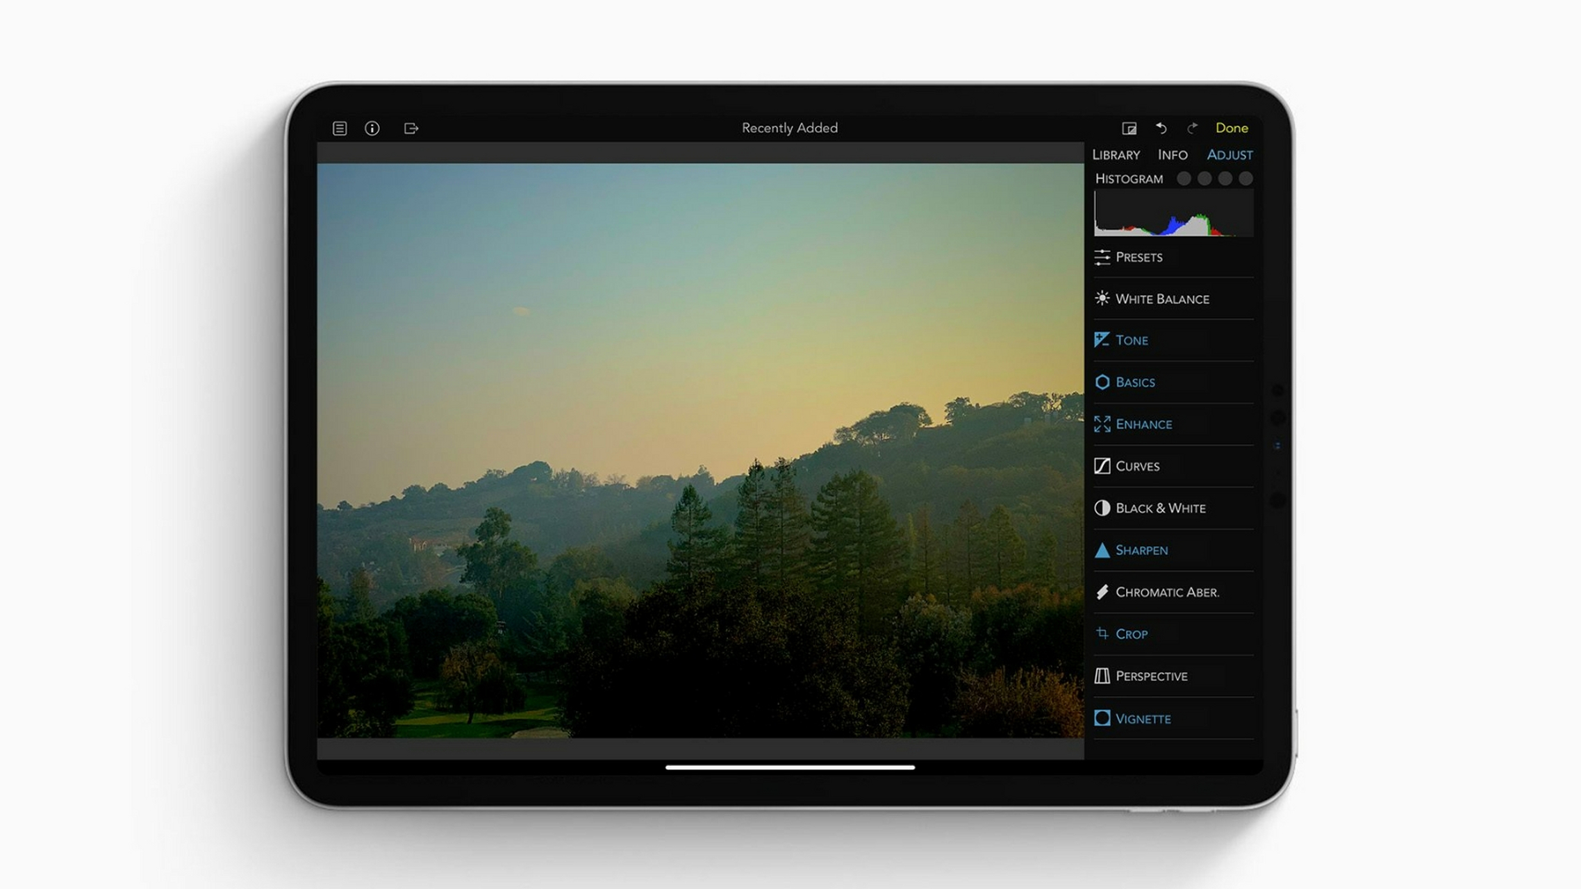The height and width of the screenshot is (889, 1581).
Task: Click the Tone adjustment tool icon
Action: click(x=1102, y=339)
